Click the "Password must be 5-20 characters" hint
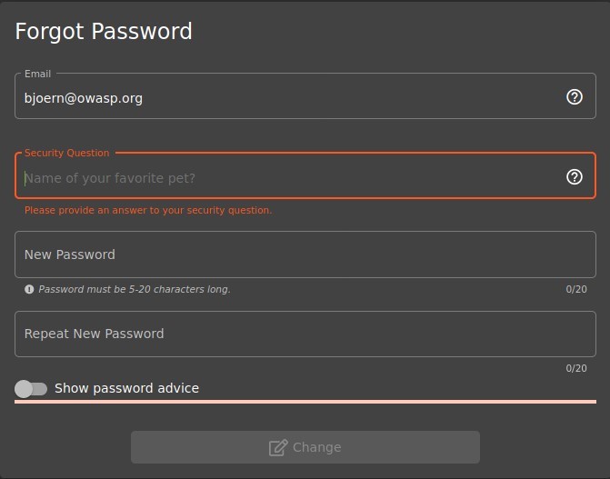 pyautogui.click(x=135, y=290)
